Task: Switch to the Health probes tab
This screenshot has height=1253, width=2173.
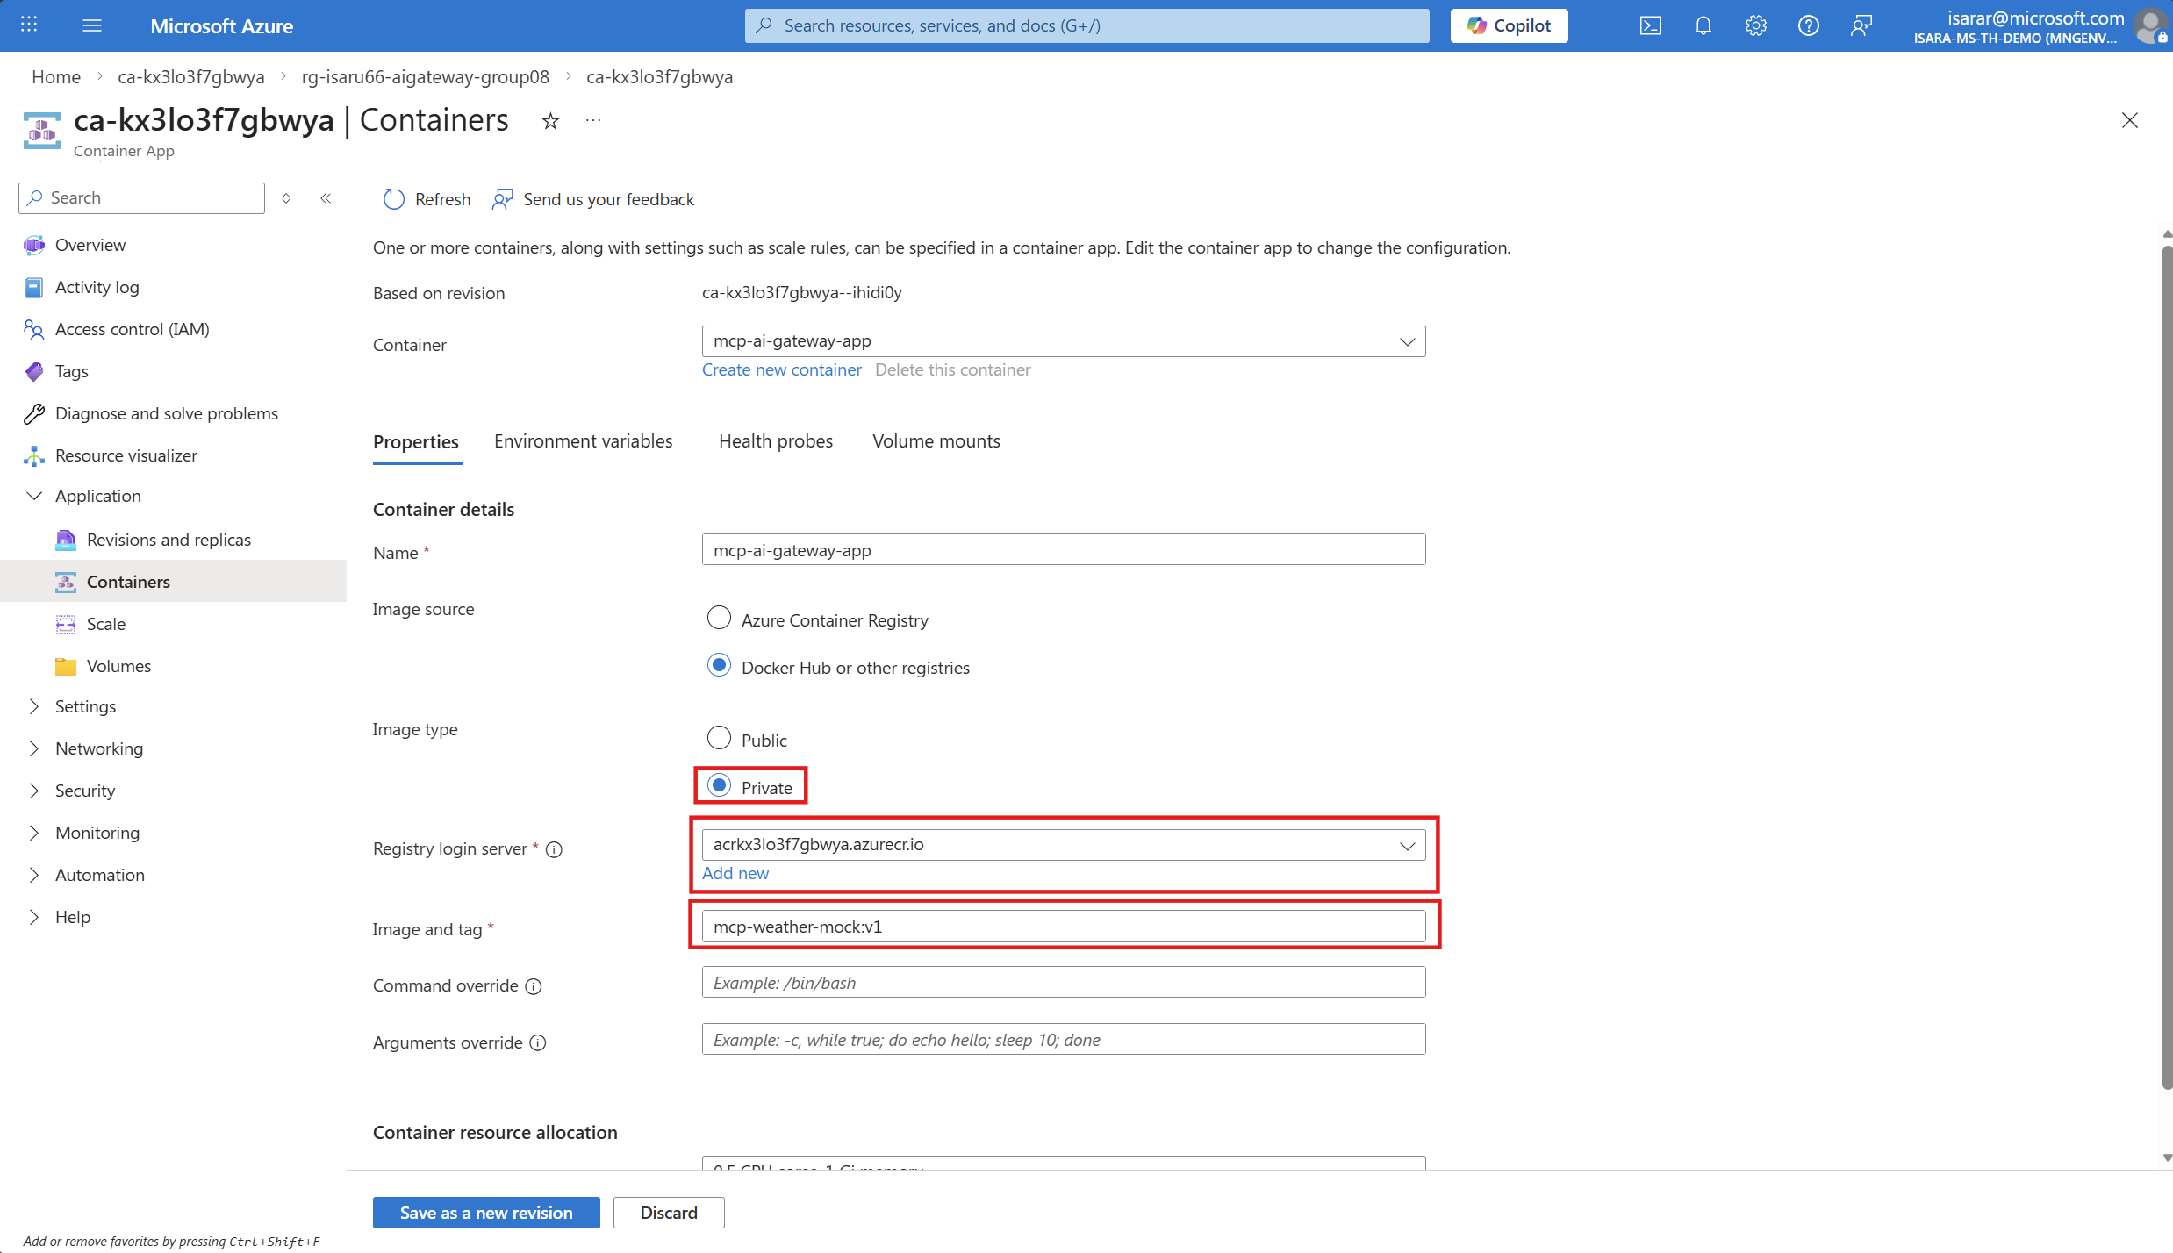Action: (x=776, y=441)
